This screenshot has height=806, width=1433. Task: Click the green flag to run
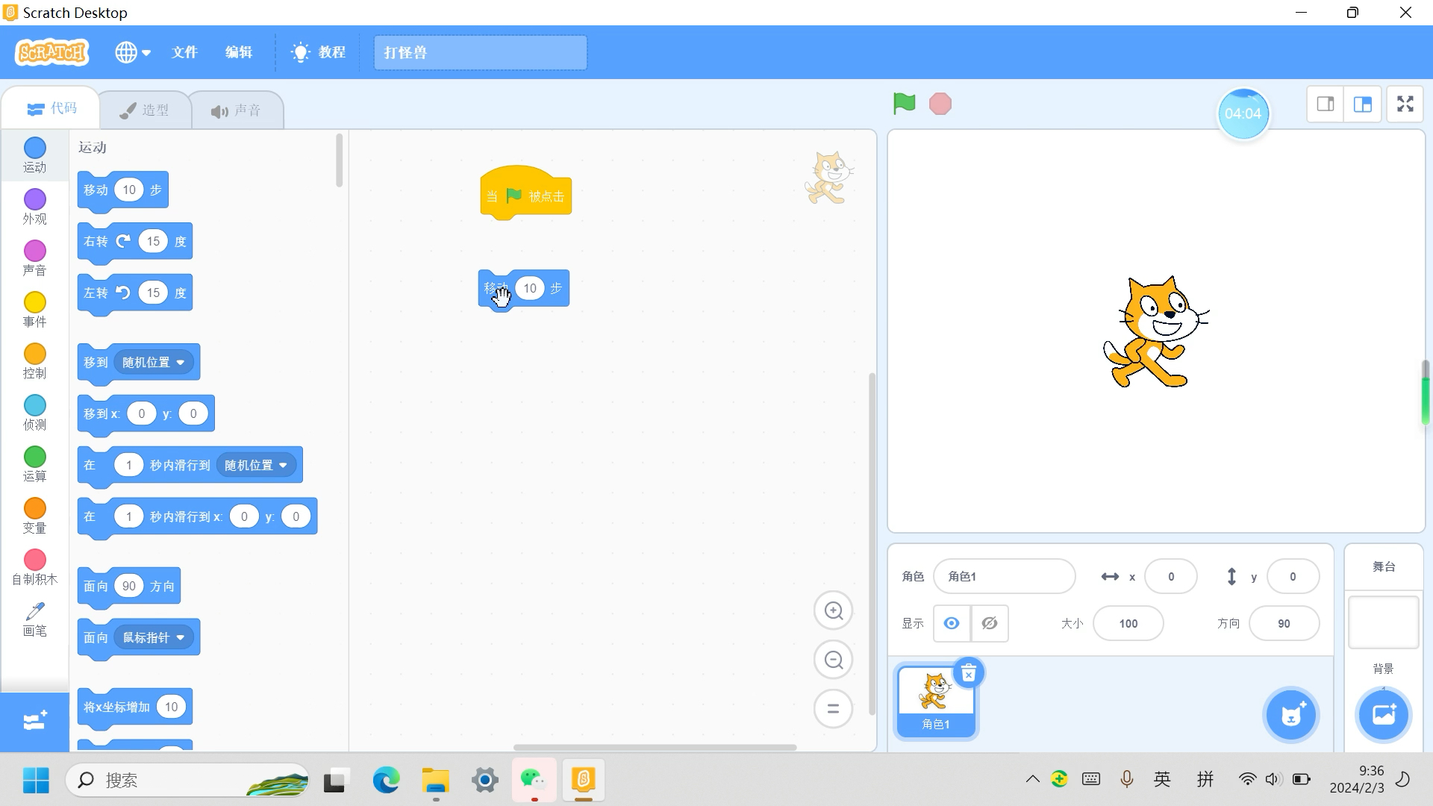904,104
